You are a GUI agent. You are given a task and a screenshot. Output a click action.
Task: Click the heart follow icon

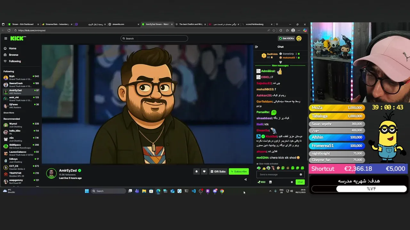(x=204, y=172)
